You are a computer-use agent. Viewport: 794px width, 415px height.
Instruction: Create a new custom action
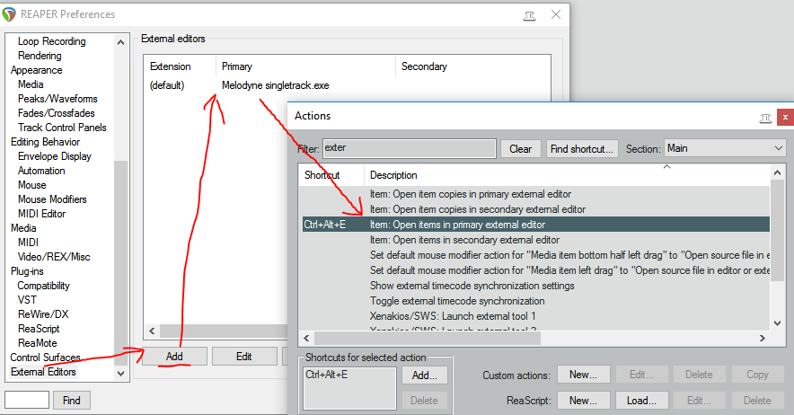[583, 375]
